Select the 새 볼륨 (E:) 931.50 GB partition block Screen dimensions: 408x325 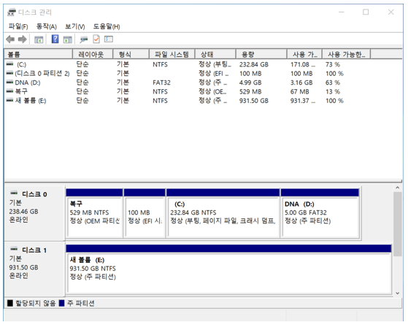click(228, 269)
